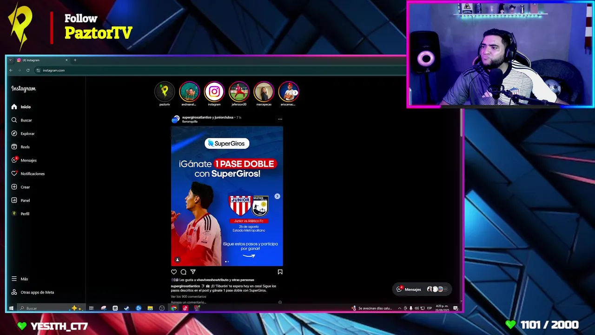The height and width of the screenshot is (335, 595).
Task: Like the SuperGiros post with heart icon
Action: tap(174, 272)
